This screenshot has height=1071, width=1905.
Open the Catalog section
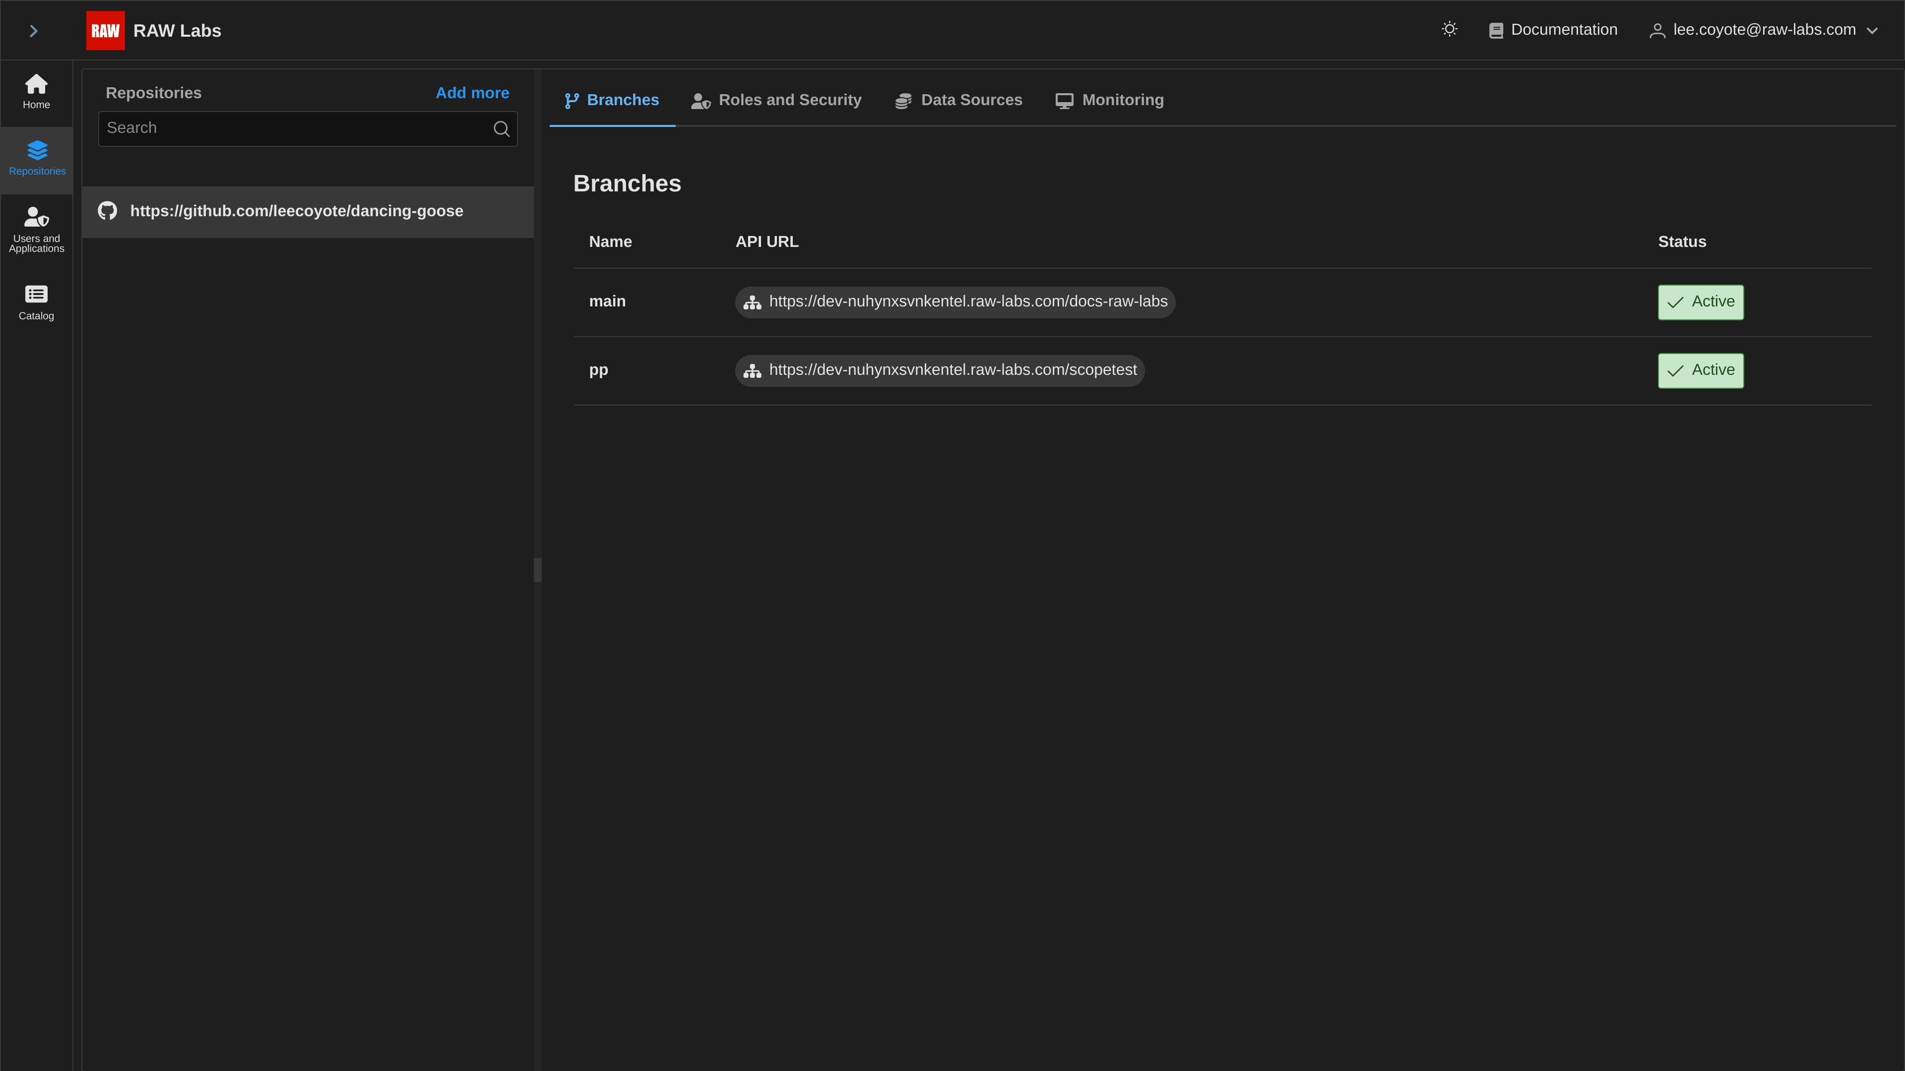[36, 302]
